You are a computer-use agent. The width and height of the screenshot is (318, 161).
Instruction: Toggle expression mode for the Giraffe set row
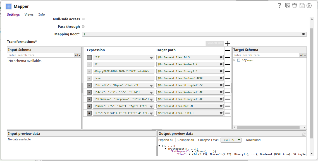(89, 85)
